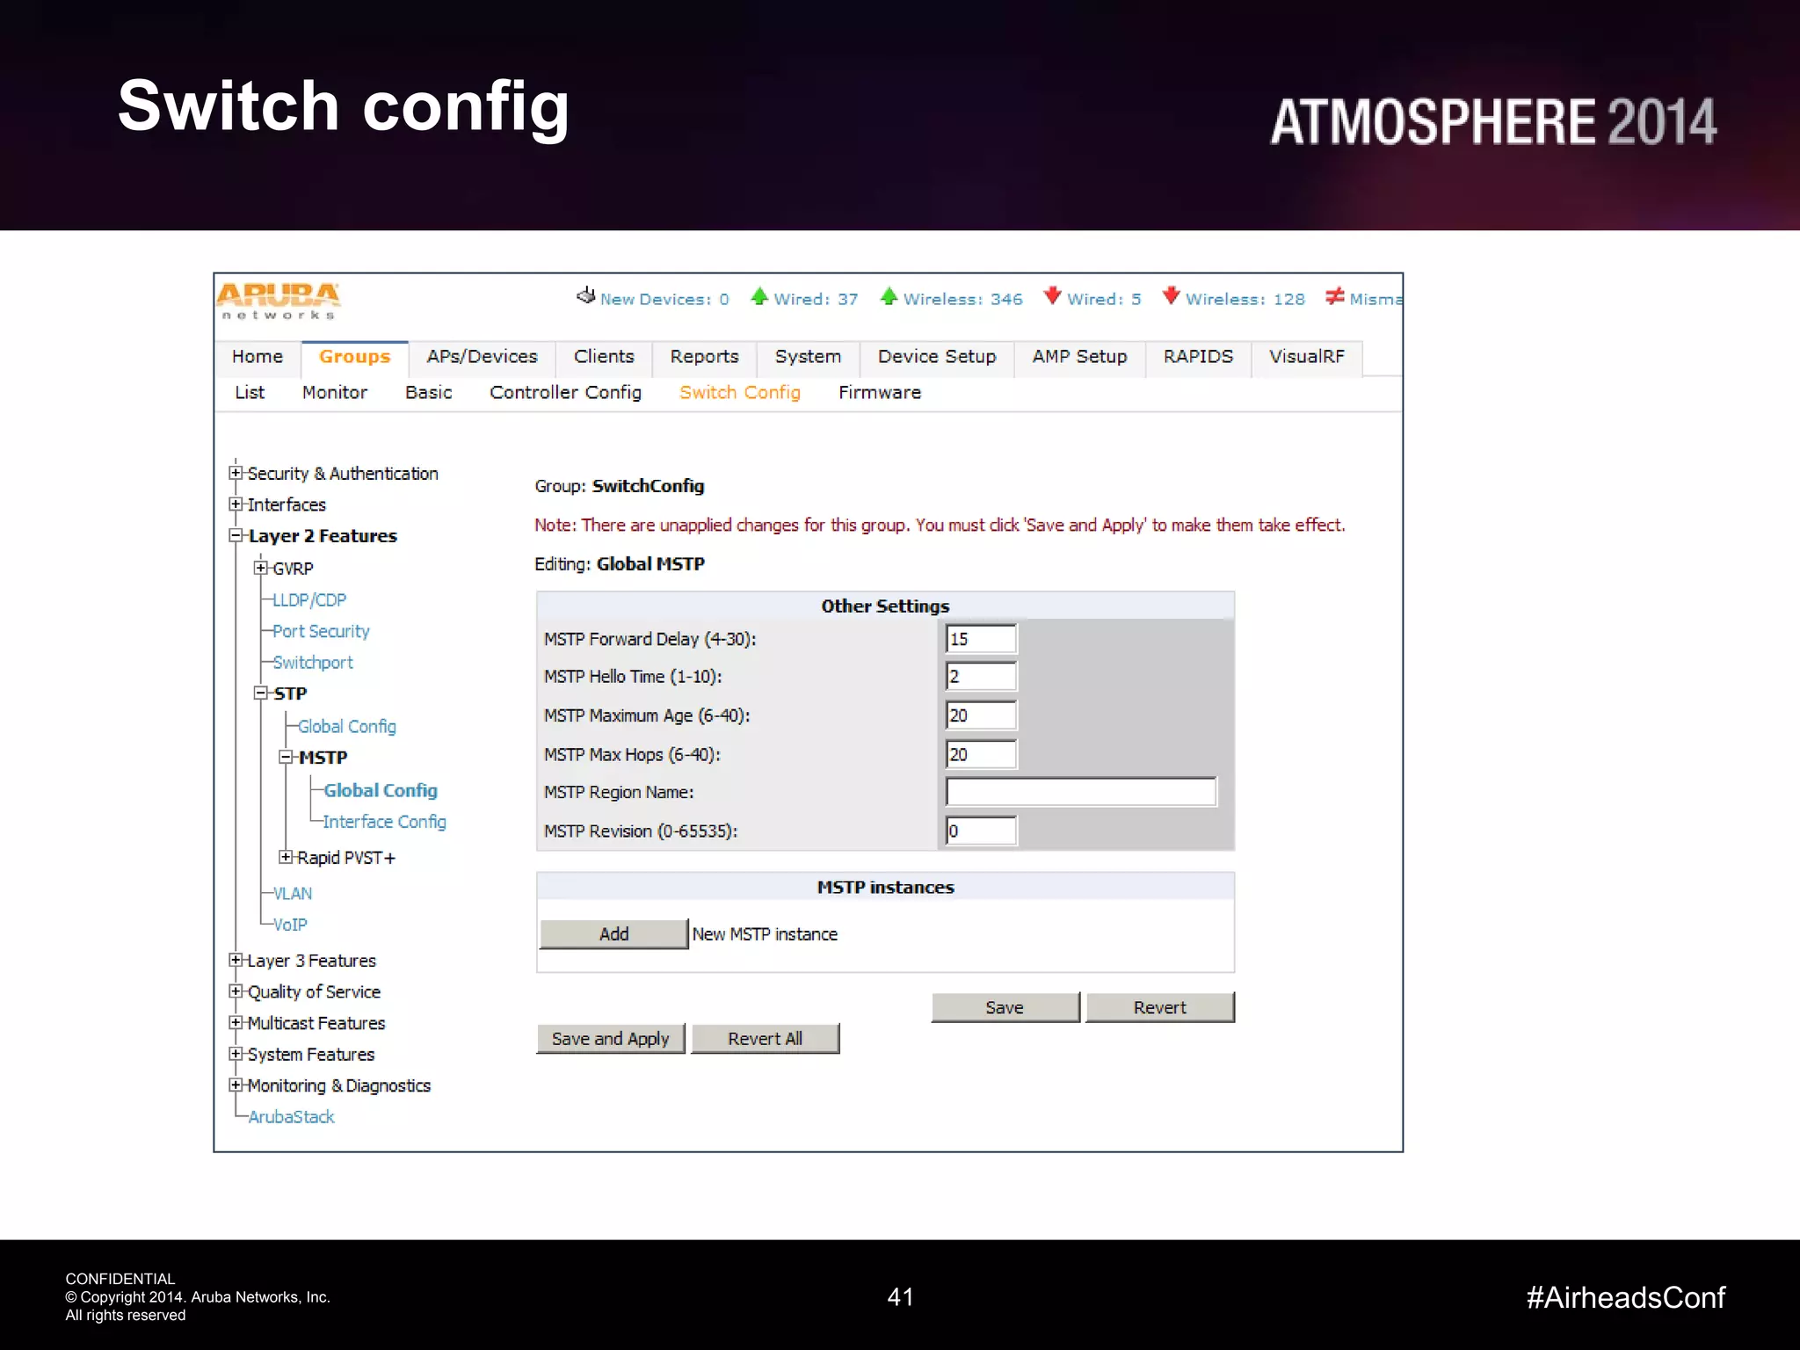This screenshot has width=1800, height=1350.
Task: Expand the GVRP tree node
Action: (x=261, y=568)
